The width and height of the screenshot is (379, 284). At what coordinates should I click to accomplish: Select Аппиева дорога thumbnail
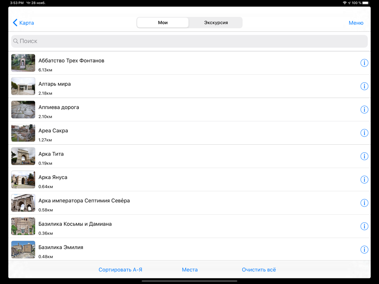pyautogui.click(x=23, y=110)
